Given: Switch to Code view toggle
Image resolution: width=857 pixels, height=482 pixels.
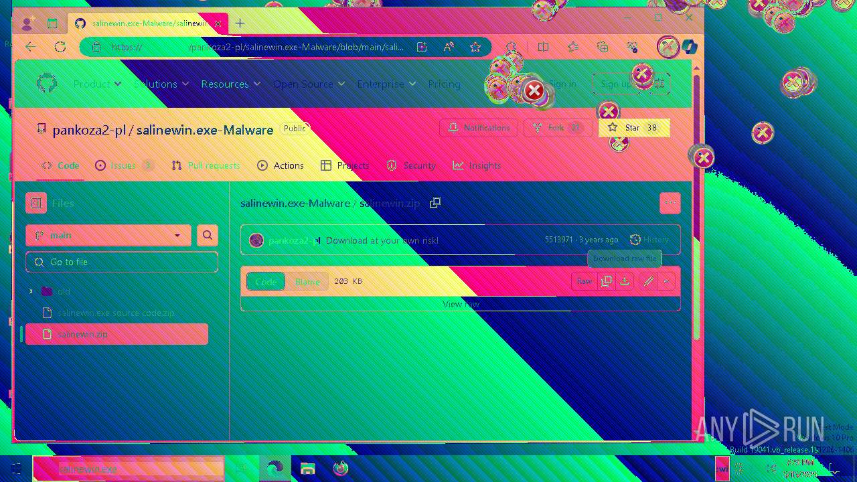Looking at the screenshot, I should point(266,282).
